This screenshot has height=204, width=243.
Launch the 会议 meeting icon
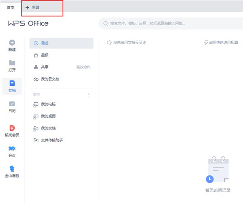tap(12, 149)
